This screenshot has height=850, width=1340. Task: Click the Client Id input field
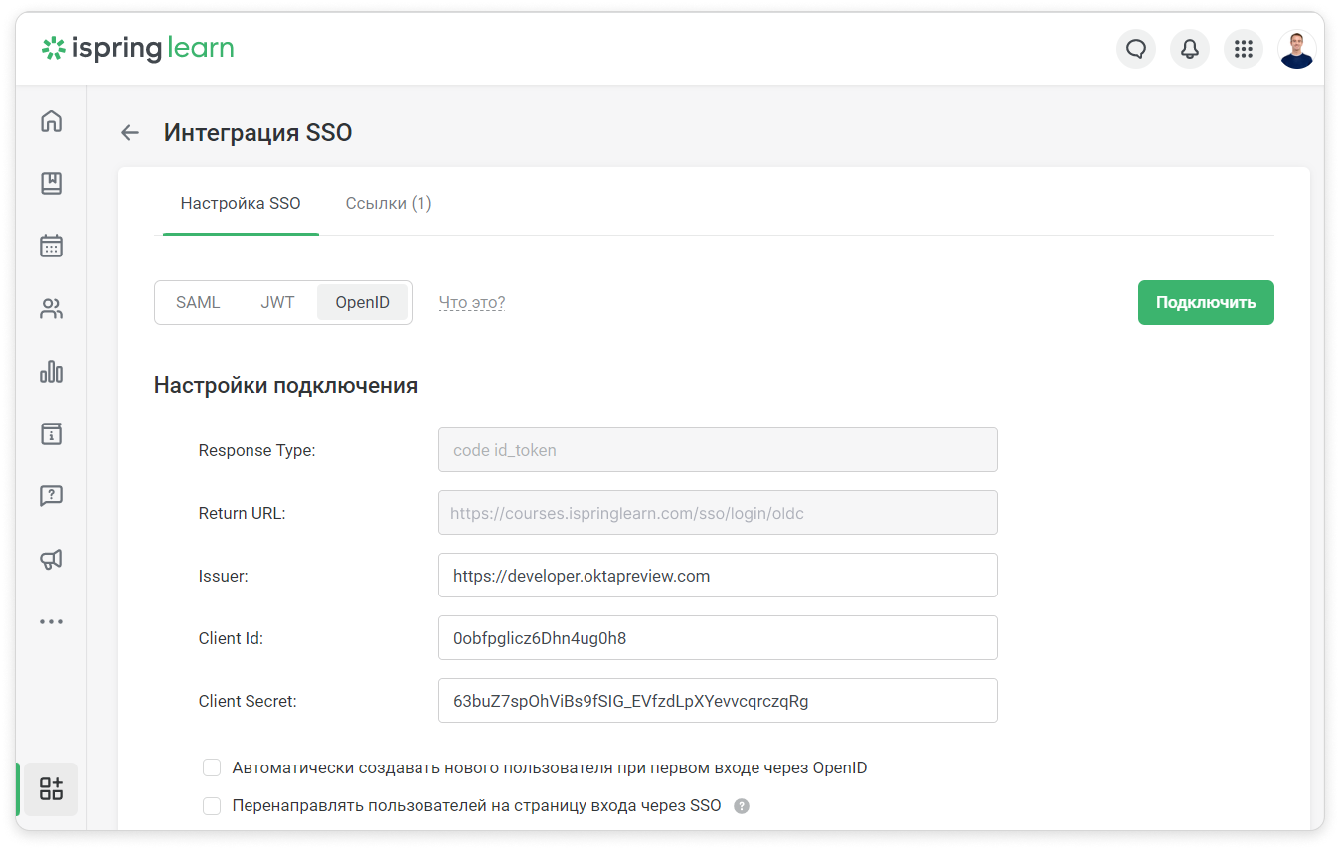point(718,638)
